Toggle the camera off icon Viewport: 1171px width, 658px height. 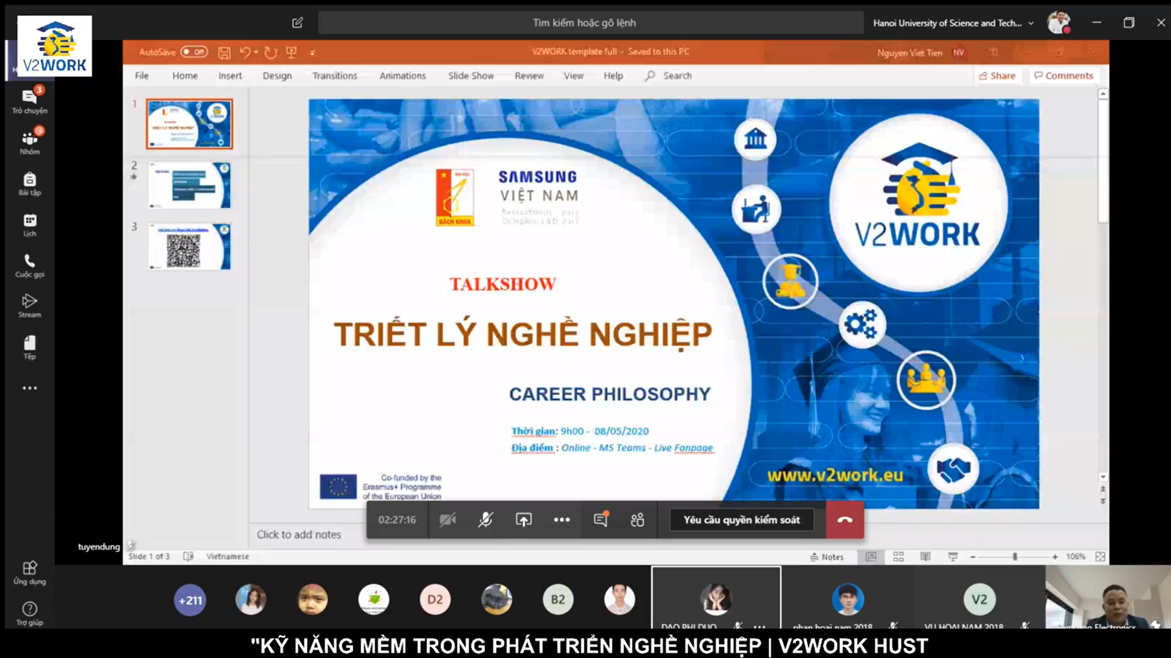(448, 520)
